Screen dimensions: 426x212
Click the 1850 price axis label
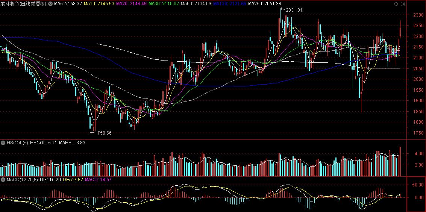pyautogui.click(x=418, y=112)
